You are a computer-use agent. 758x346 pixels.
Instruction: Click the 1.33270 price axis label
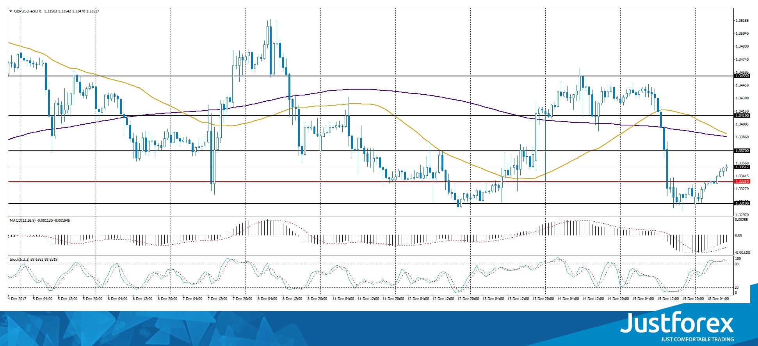point(742,189)
